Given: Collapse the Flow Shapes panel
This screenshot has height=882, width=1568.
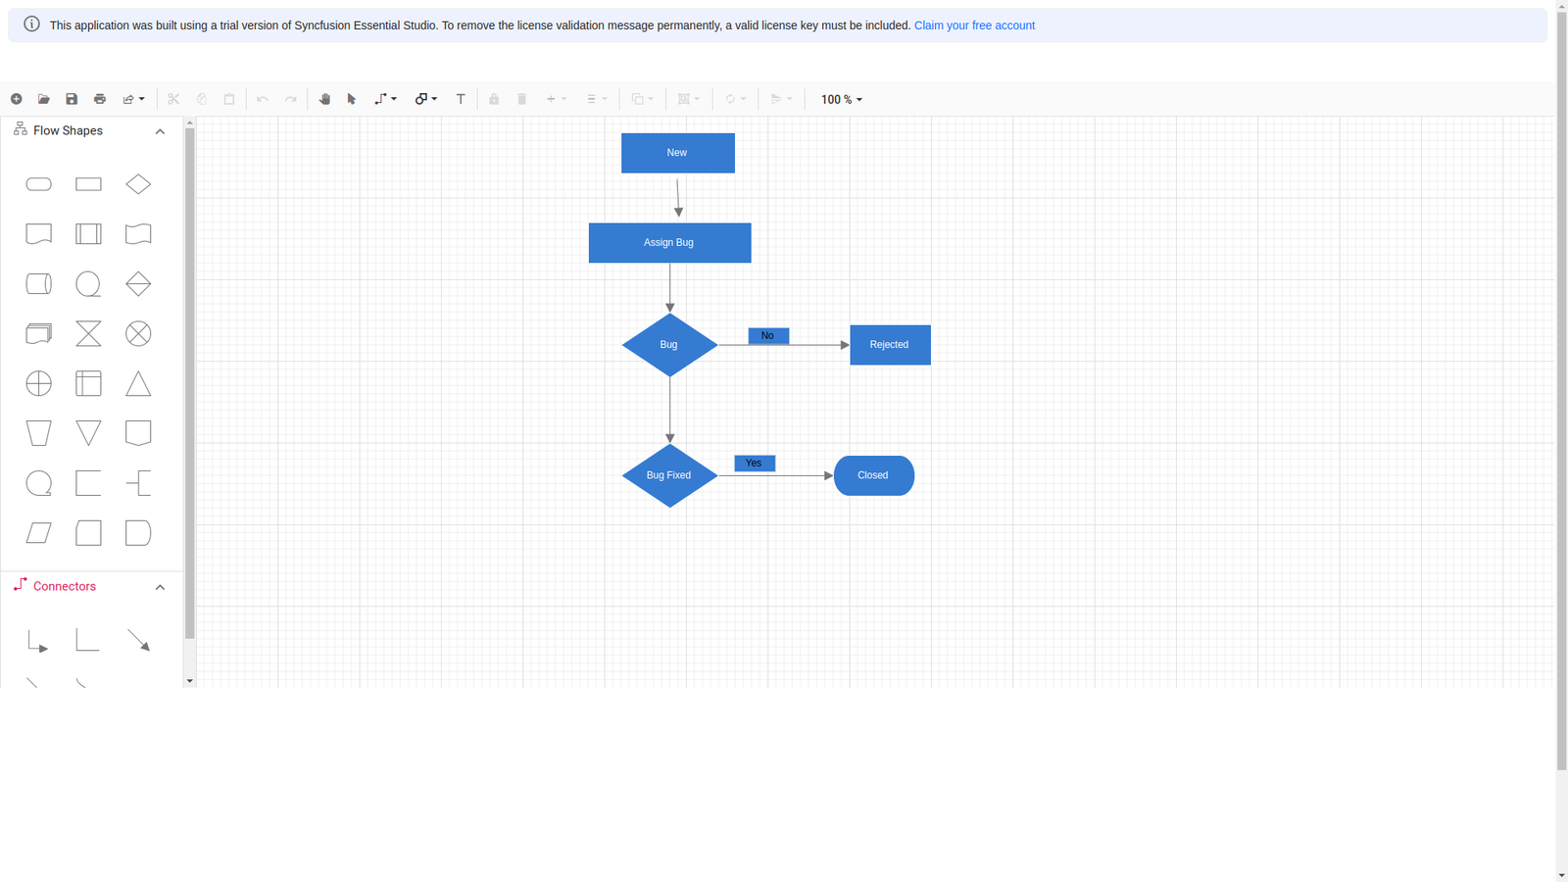Looking at the screenshot, I should pyautogui.click(x=160, y=131).
